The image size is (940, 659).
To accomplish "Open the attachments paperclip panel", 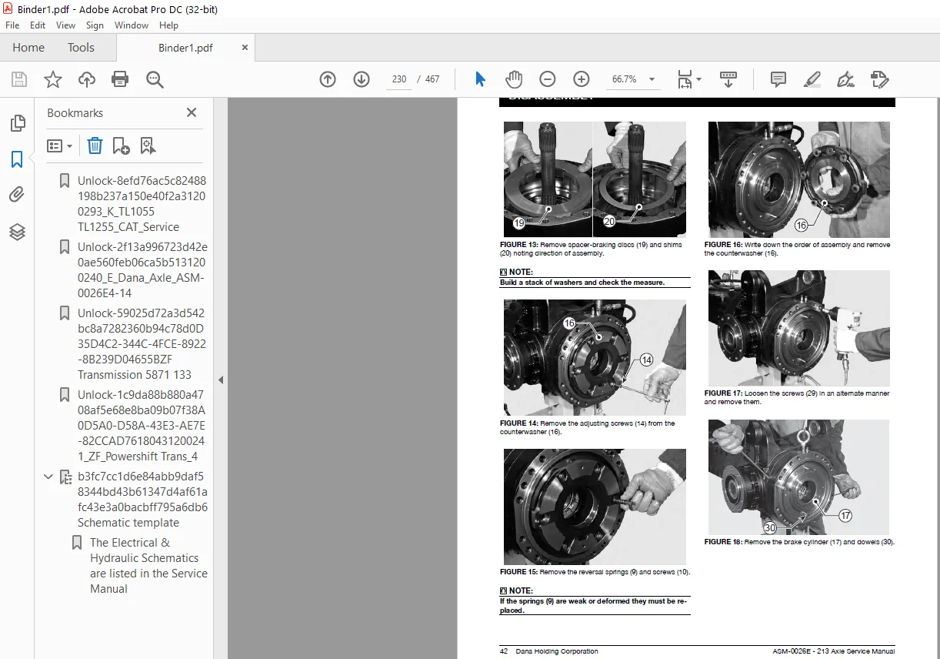I will point(17,195).
